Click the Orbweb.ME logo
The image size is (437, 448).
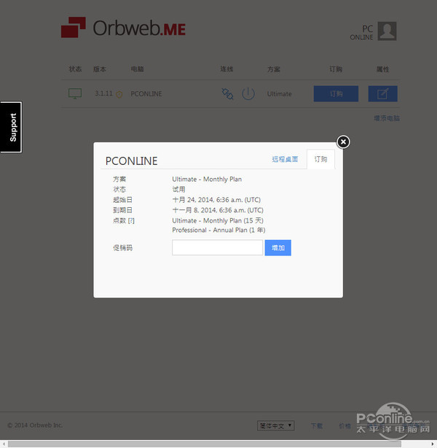[x=123, y=28]
